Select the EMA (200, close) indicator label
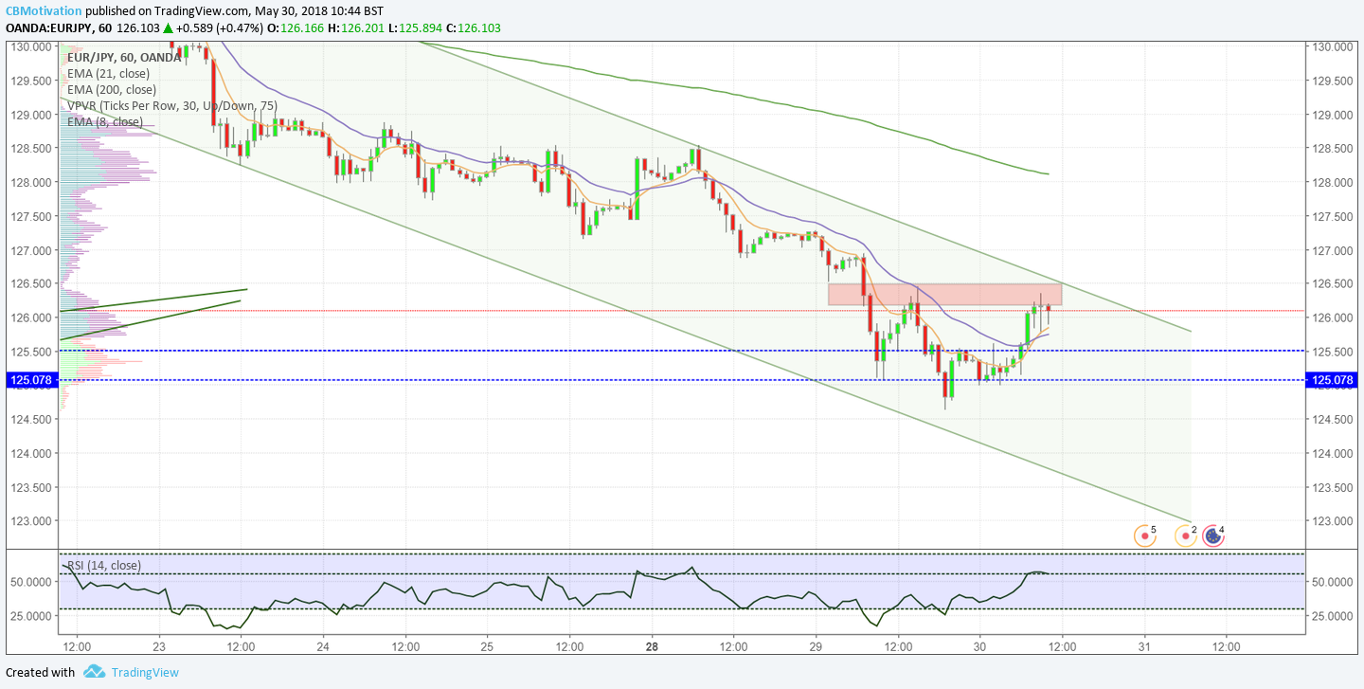 coord(112,89)
